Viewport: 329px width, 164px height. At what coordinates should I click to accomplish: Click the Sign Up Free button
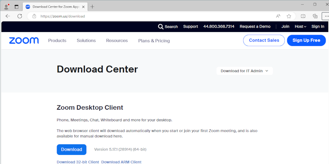point(306,40)
